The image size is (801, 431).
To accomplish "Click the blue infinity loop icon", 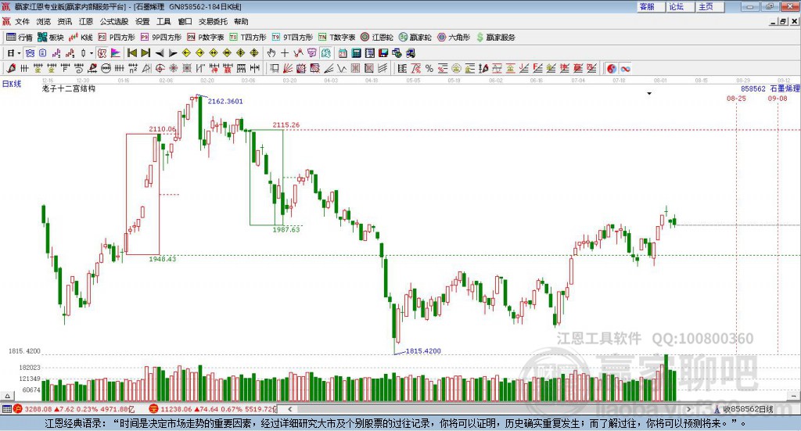I will 625,68.
